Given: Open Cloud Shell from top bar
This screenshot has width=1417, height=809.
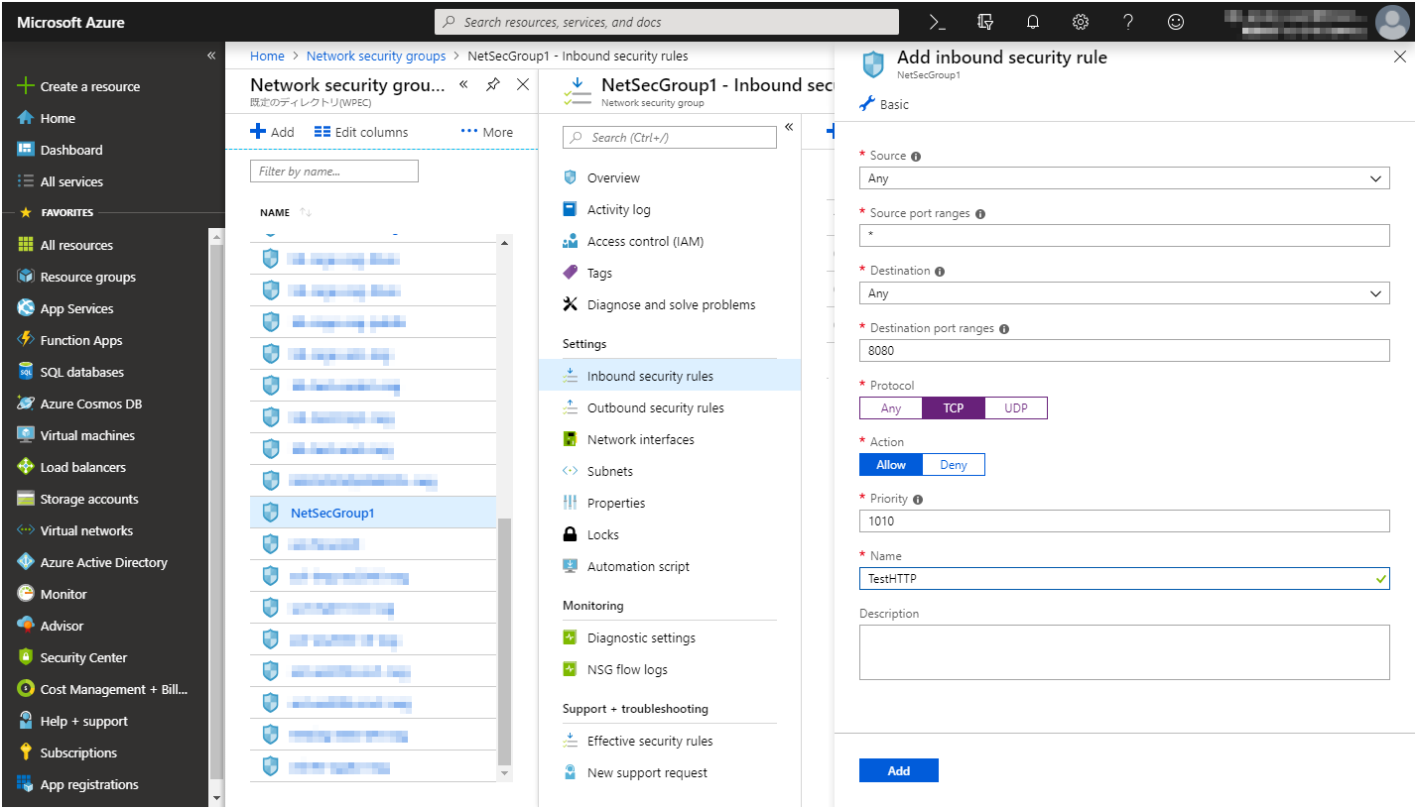Looking at the screenshot, I should tap(937, 22).
